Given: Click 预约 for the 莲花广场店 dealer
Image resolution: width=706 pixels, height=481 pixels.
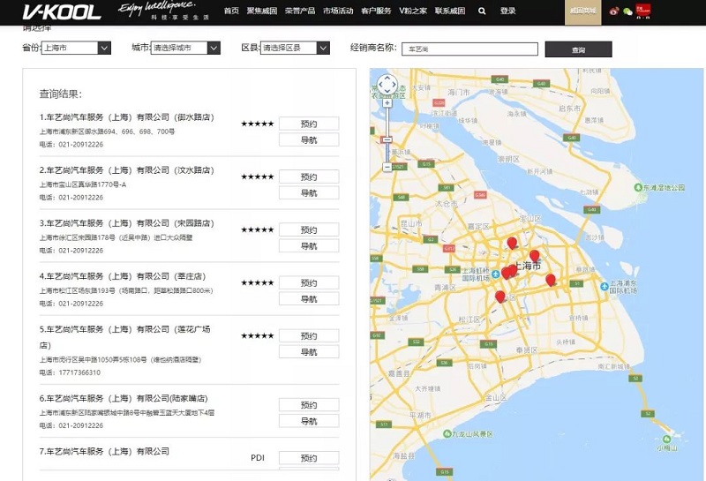Looking at the screenshot, I should [309, 336].
